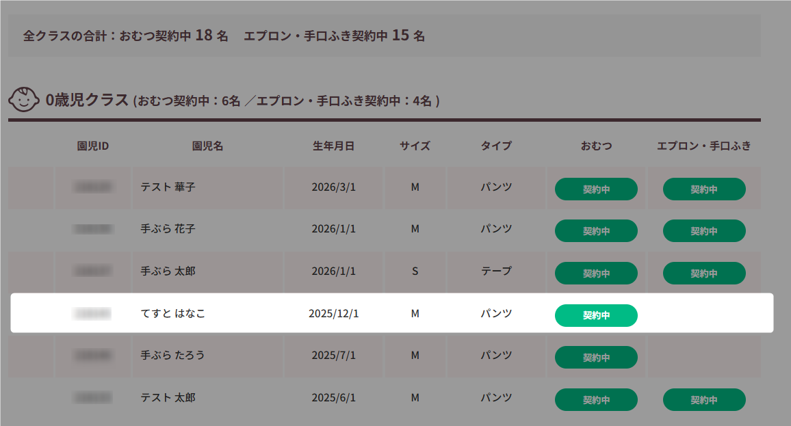Select the name 手ぶら たろう
This screenshot has width=791, height=426.
coord(172,356)
